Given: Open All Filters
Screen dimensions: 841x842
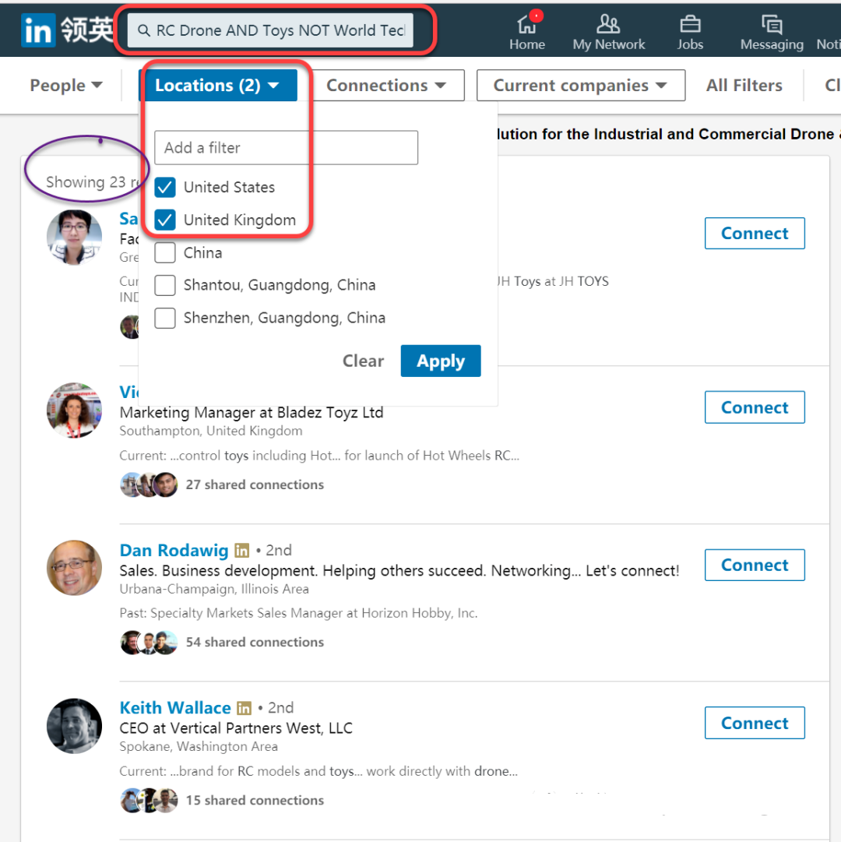Looking at the screenshot, I should (744, 86).
